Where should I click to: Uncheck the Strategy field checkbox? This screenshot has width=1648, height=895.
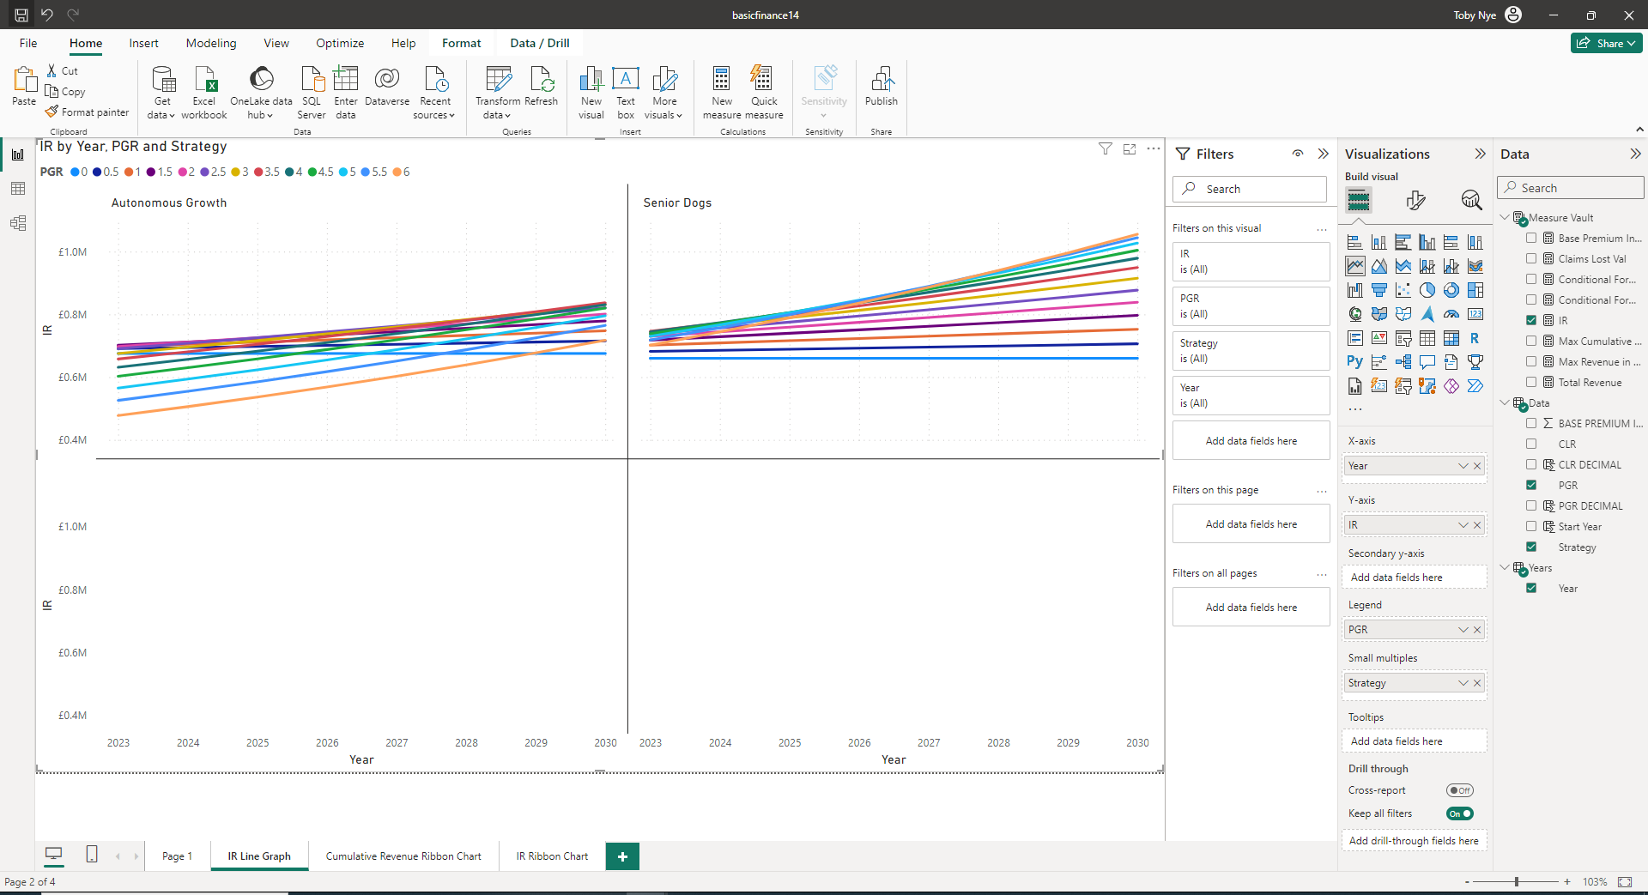1531,547
